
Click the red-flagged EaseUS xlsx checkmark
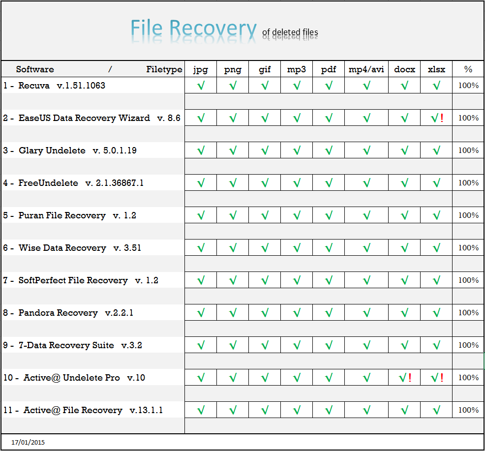437,118
